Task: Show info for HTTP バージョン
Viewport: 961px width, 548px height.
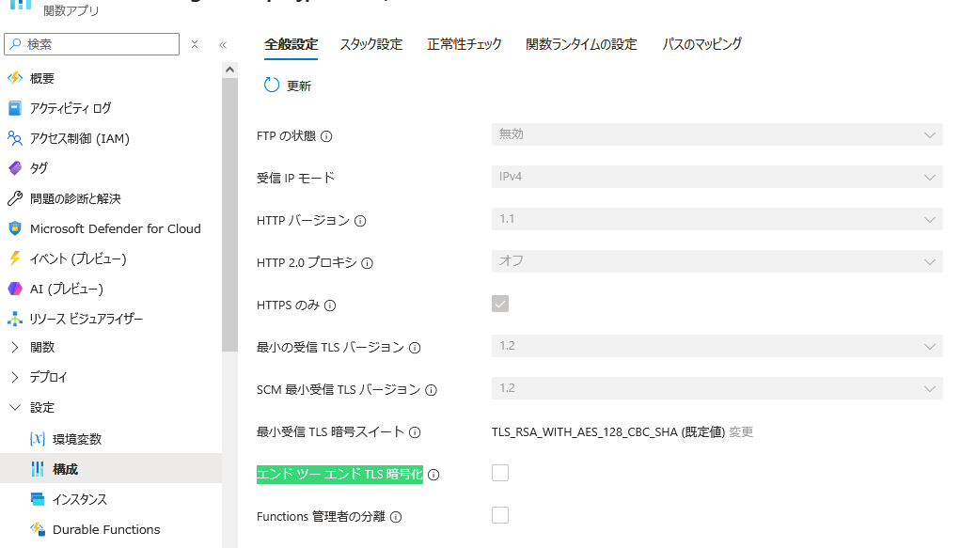Action: [x=360, y=221]
